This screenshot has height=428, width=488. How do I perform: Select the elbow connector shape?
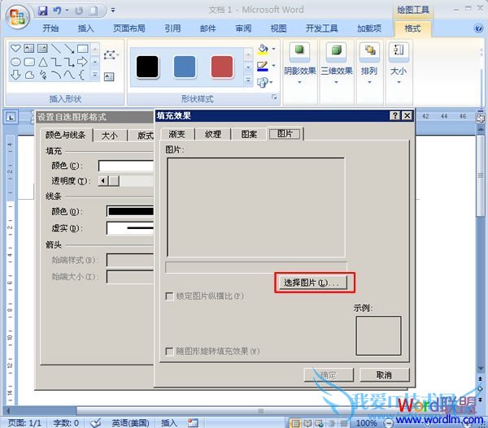[x=56, y=62]
